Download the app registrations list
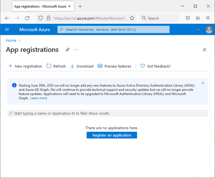The image size is (215, 178). coord(82,66)
